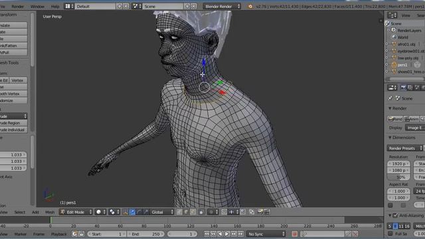Click the Extrude Region button
This screenshot has height=239, width=425.
[13, 123]
